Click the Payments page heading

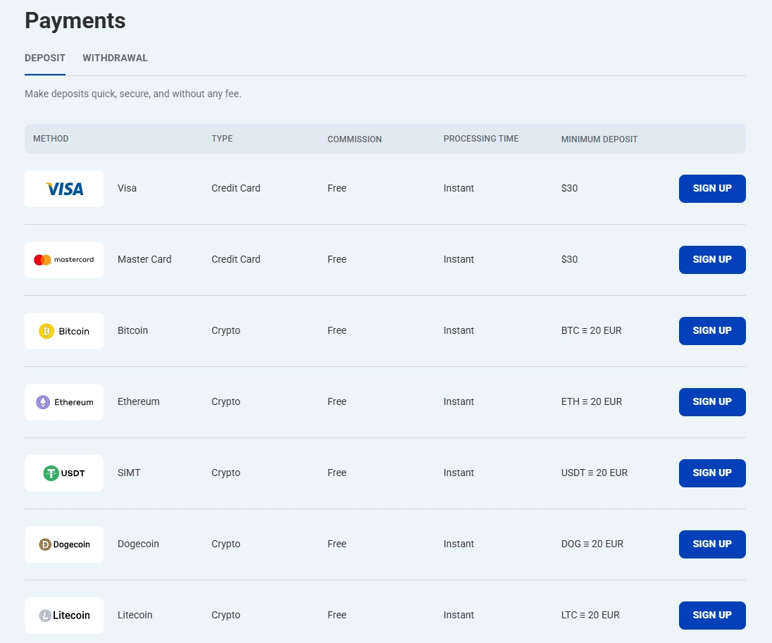[75, 21]
